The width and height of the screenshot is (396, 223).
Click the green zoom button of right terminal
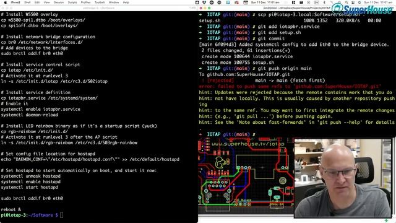coord(209,8)
